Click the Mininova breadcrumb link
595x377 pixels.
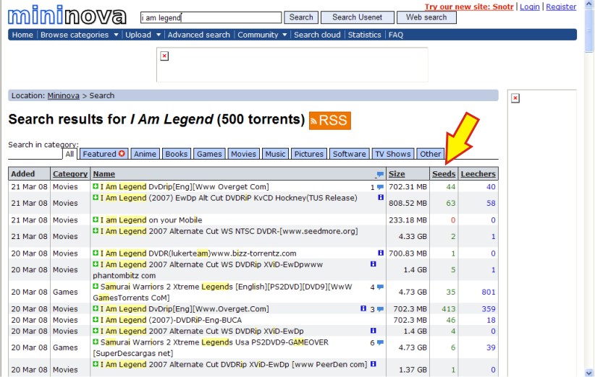pos(64,95)
